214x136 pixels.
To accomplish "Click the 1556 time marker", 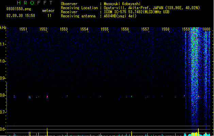I will pyautogui.click(x=125, y=29).
